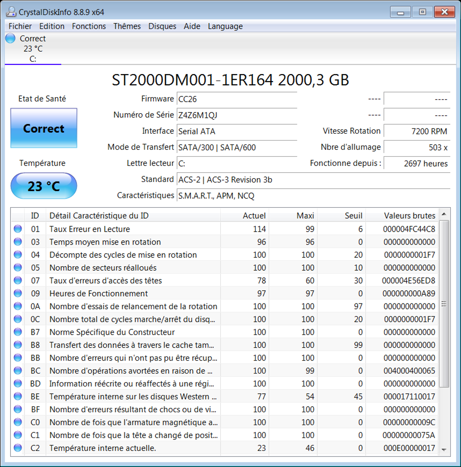Click the CrystalDiskInfo title bar app icon
The width and height of the screenshot is (461, 467).
[x=11, y=12]
